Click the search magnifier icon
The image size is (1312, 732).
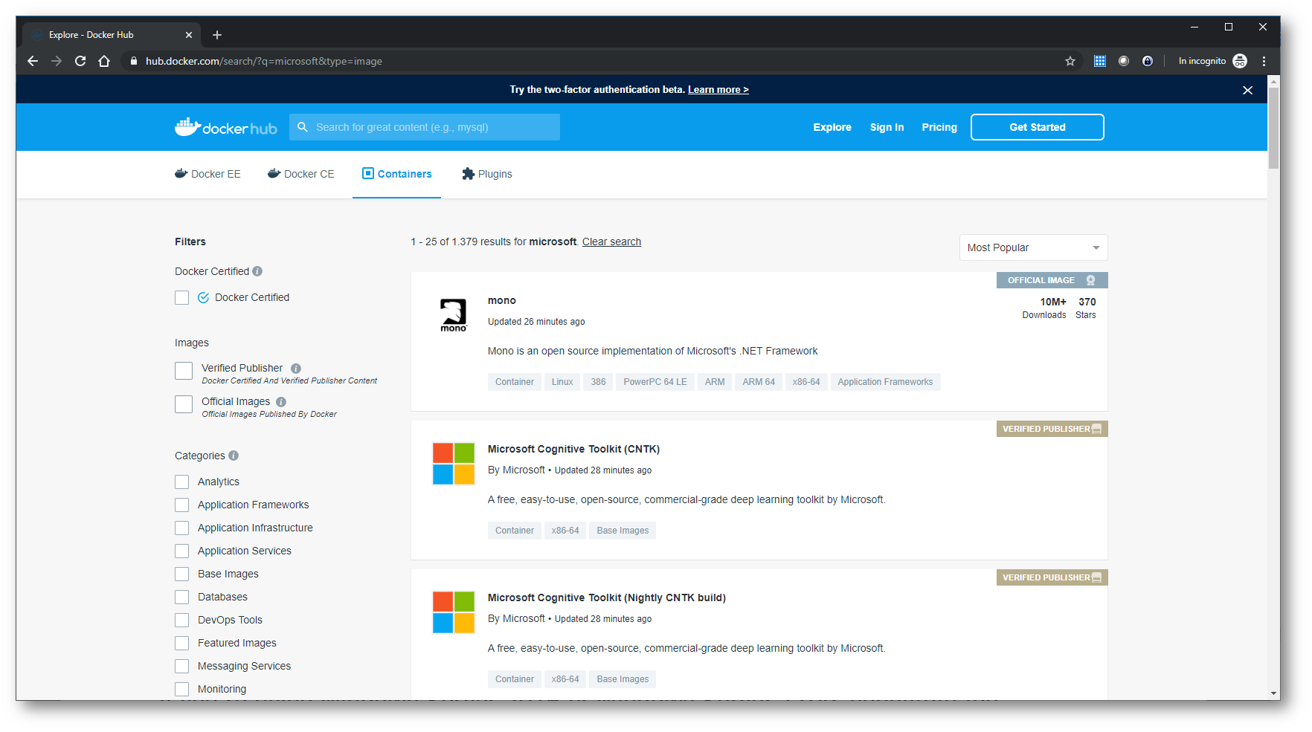303,127
